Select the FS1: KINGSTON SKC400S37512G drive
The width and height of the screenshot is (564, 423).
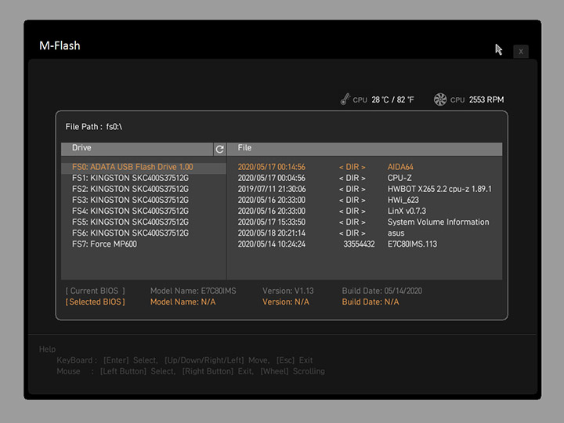coord(130,178)
